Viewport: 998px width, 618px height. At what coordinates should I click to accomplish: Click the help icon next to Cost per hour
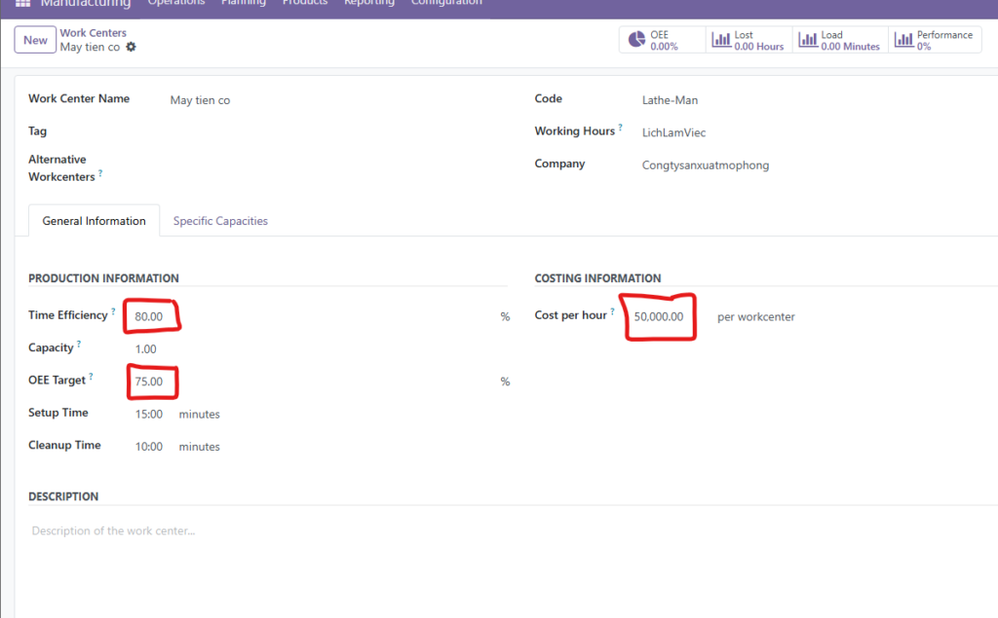point(613,312)
